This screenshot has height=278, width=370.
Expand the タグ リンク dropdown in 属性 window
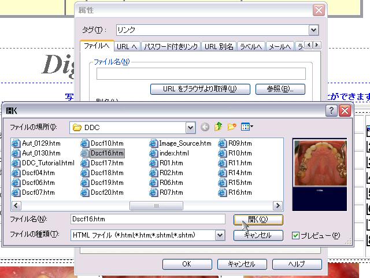[313, 30]
